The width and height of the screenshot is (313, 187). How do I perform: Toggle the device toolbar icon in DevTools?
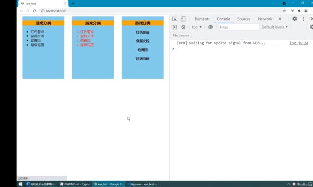(x=183, y=19)
